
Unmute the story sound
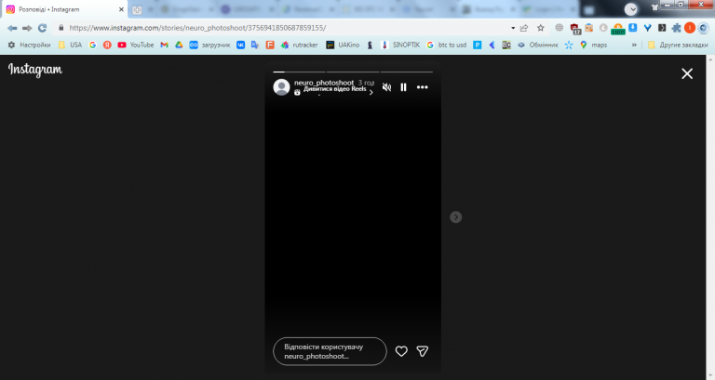click(386, 87)
